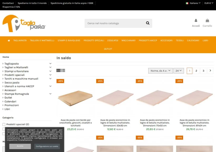Screen dimensions: 216x152
Task: Open the Contattaci link
Action: click(x=8, y=3)
